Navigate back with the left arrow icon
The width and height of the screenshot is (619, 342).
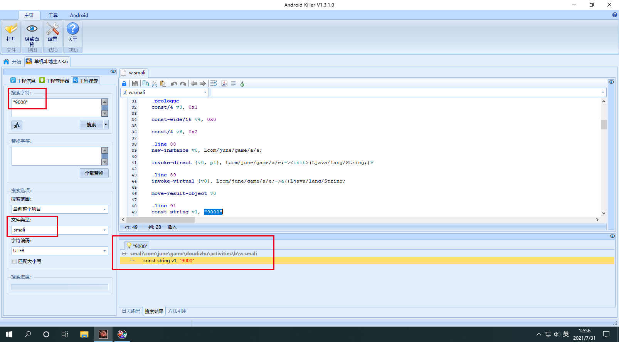click(194, 84)
